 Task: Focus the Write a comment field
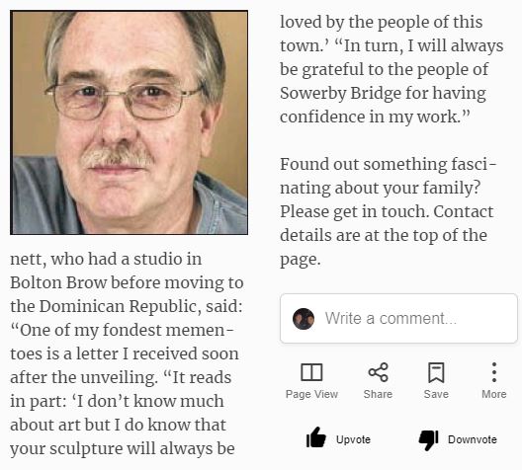click(398, 318)
